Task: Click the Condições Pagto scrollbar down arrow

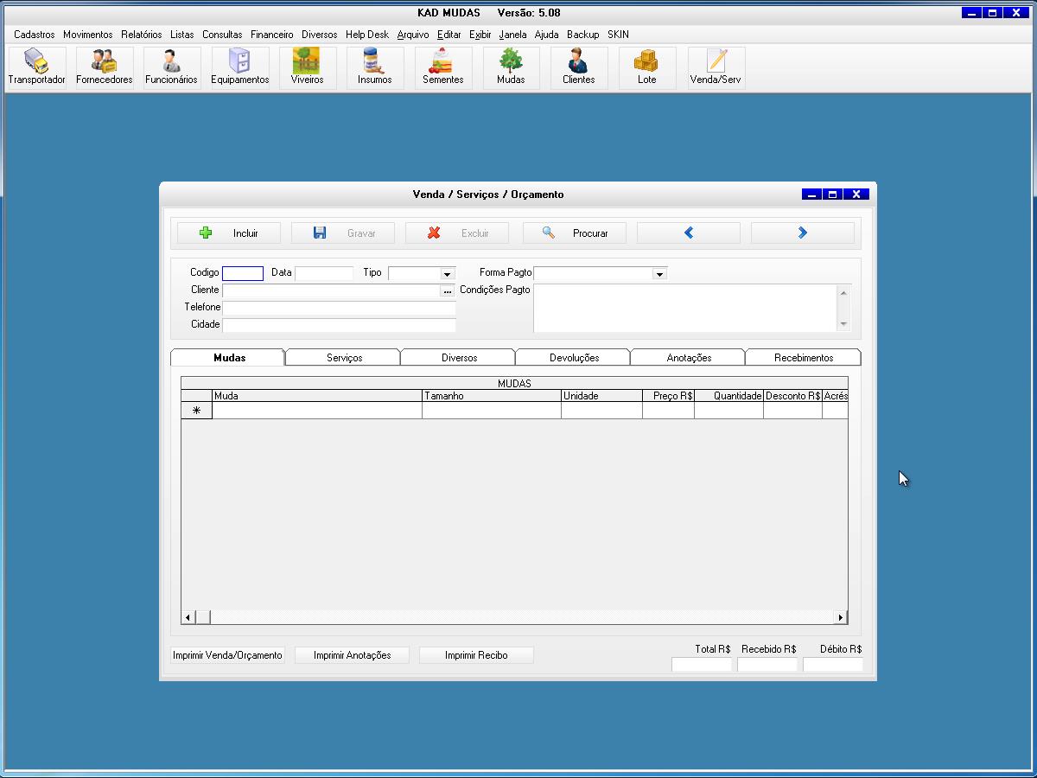Action: click(x=844, y=324)
